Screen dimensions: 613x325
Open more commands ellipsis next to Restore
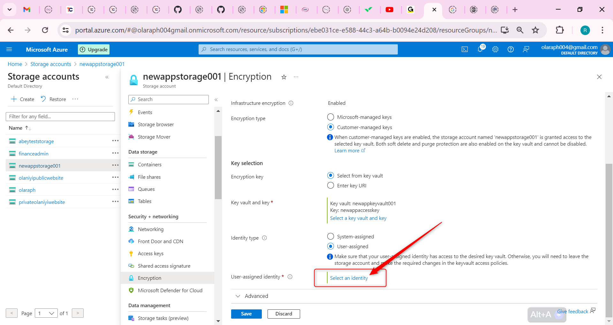[x=75, y=99]
